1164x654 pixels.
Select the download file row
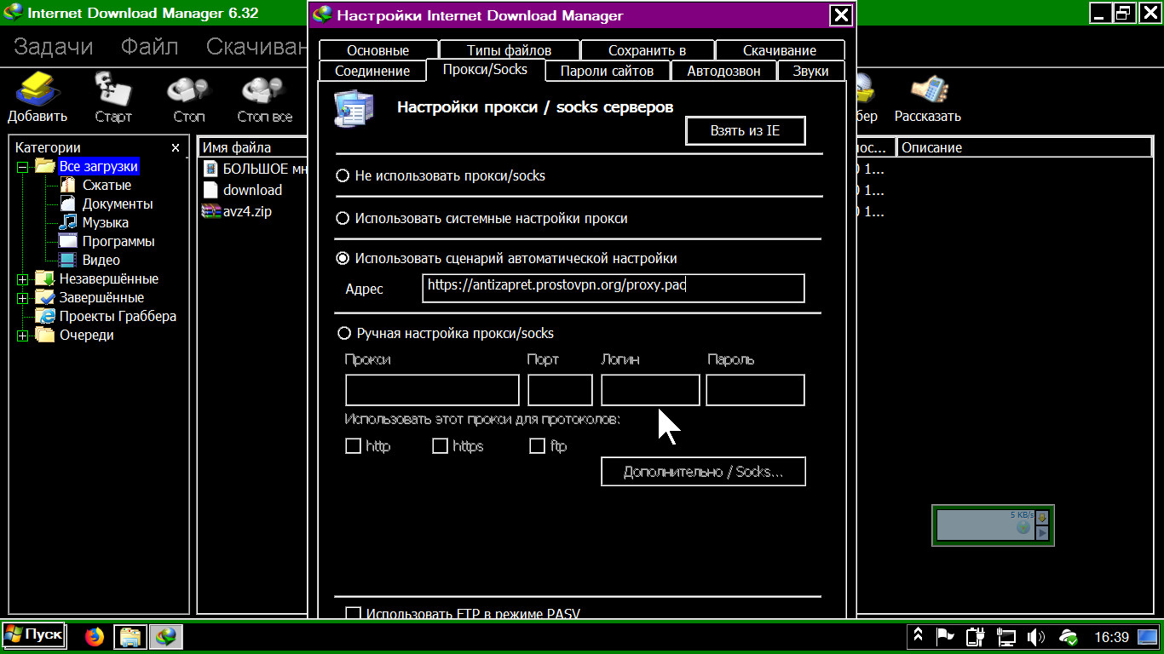click(x=254, y=190)
